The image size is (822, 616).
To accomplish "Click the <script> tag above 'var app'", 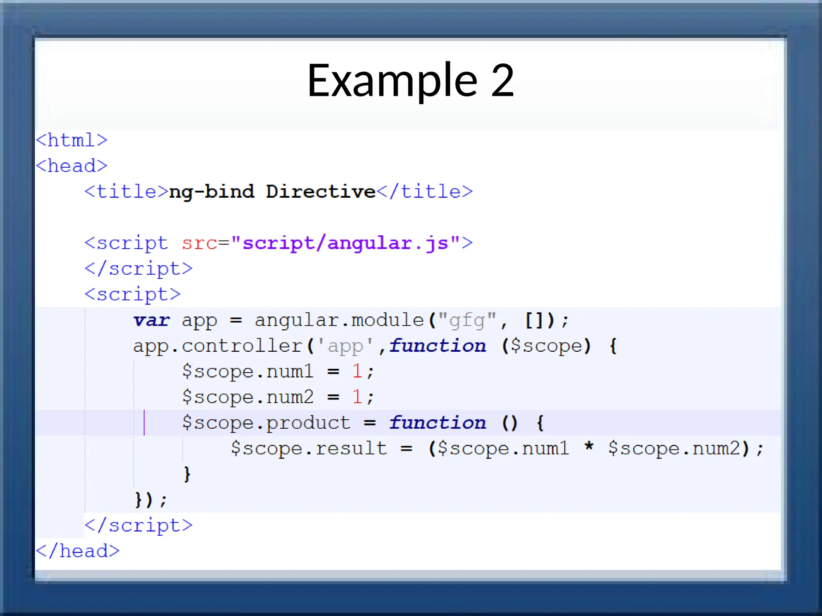I will [132, 294].
